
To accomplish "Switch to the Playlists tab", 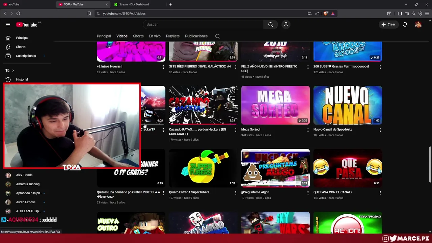I will pos(173,36).
